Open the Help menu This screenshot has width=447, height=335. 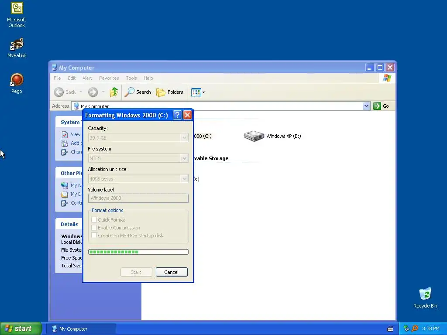click(148, 78)
